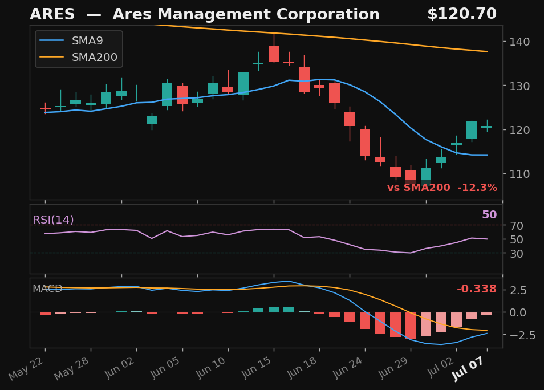Screen dimensions: 544x390
Task: Click the Jun 15 date label
Action: pyautogui.click(x=257, y=367)
